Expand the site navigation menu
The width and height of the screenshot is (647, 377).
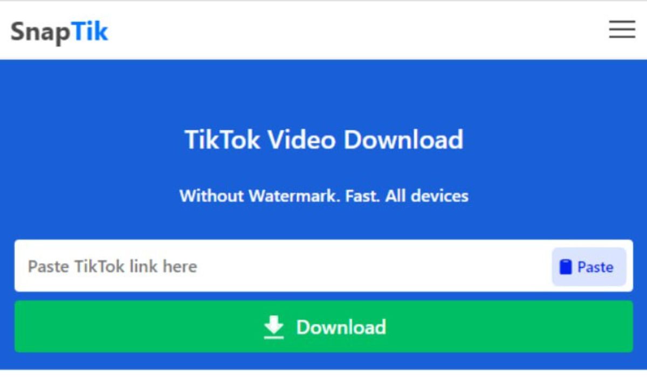point(622,30)
